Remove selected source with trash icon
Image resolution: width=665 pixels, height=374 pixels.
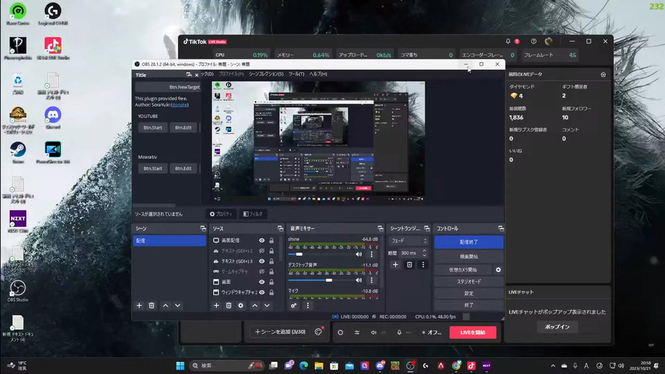[x=229, y=305]
